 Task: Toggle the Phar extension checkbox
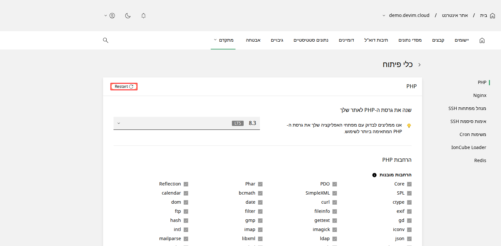[x=260, y=184]
